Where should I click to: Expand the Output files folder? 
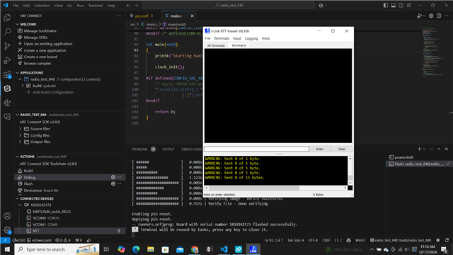coord(20,142)
